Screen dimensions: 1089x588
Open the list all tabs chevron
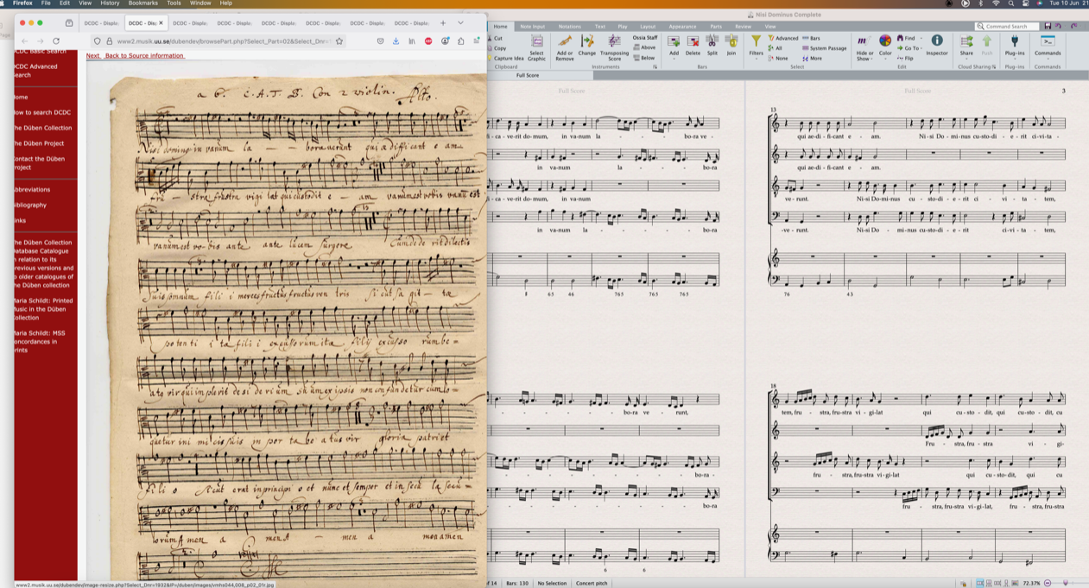click(x=460, y=23)
